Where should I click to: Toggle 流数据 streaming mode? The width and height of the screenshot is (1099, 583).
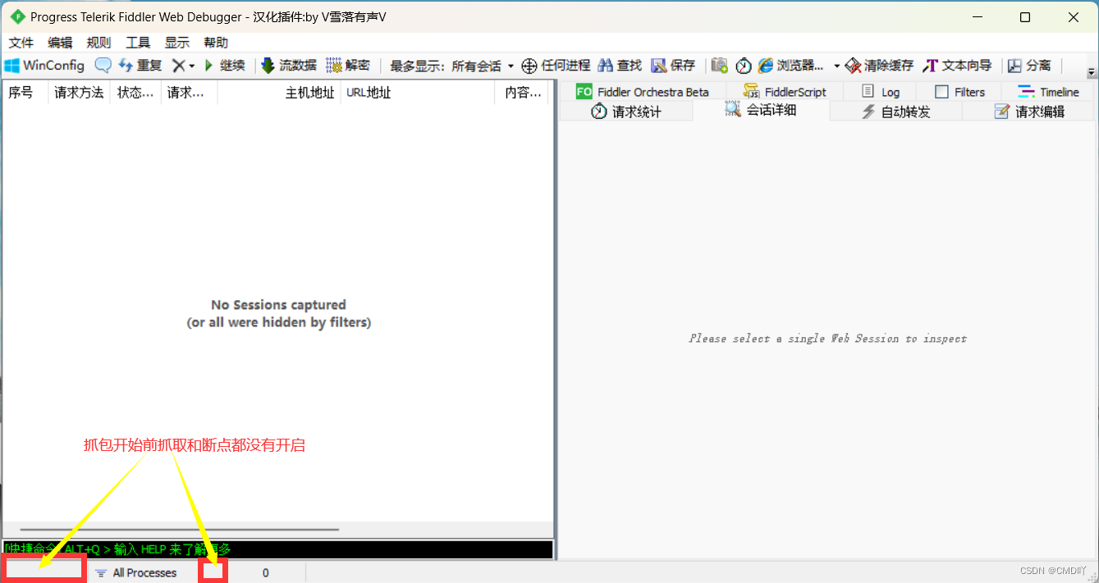point(288,66)
